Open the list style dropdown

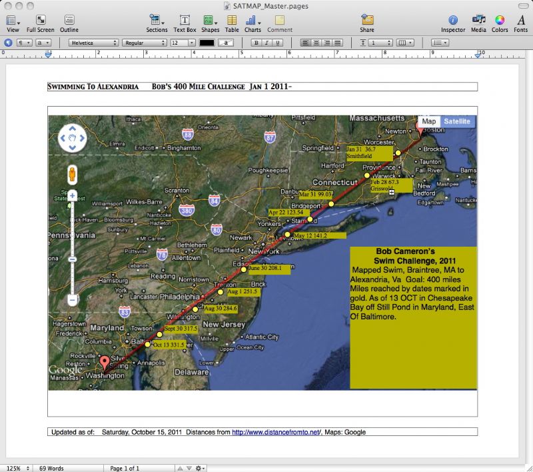(440, 43)
